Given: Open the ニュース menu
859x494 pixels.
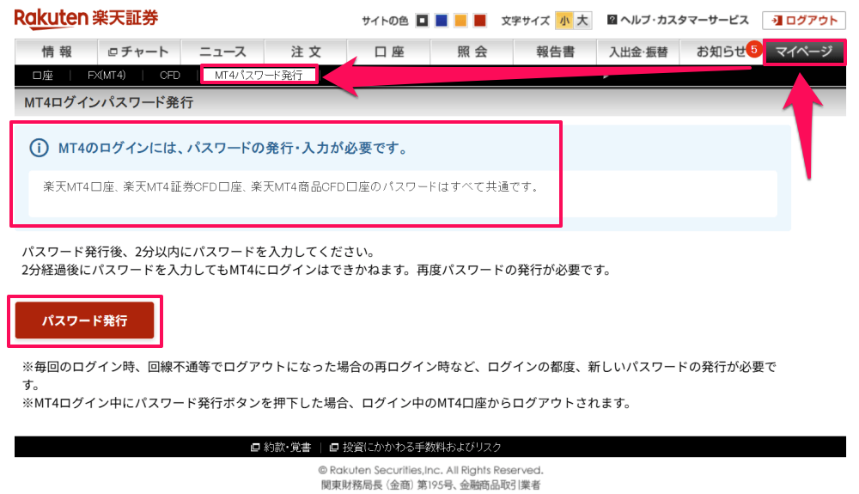Looking at the screenshot, I should (222, 52).
